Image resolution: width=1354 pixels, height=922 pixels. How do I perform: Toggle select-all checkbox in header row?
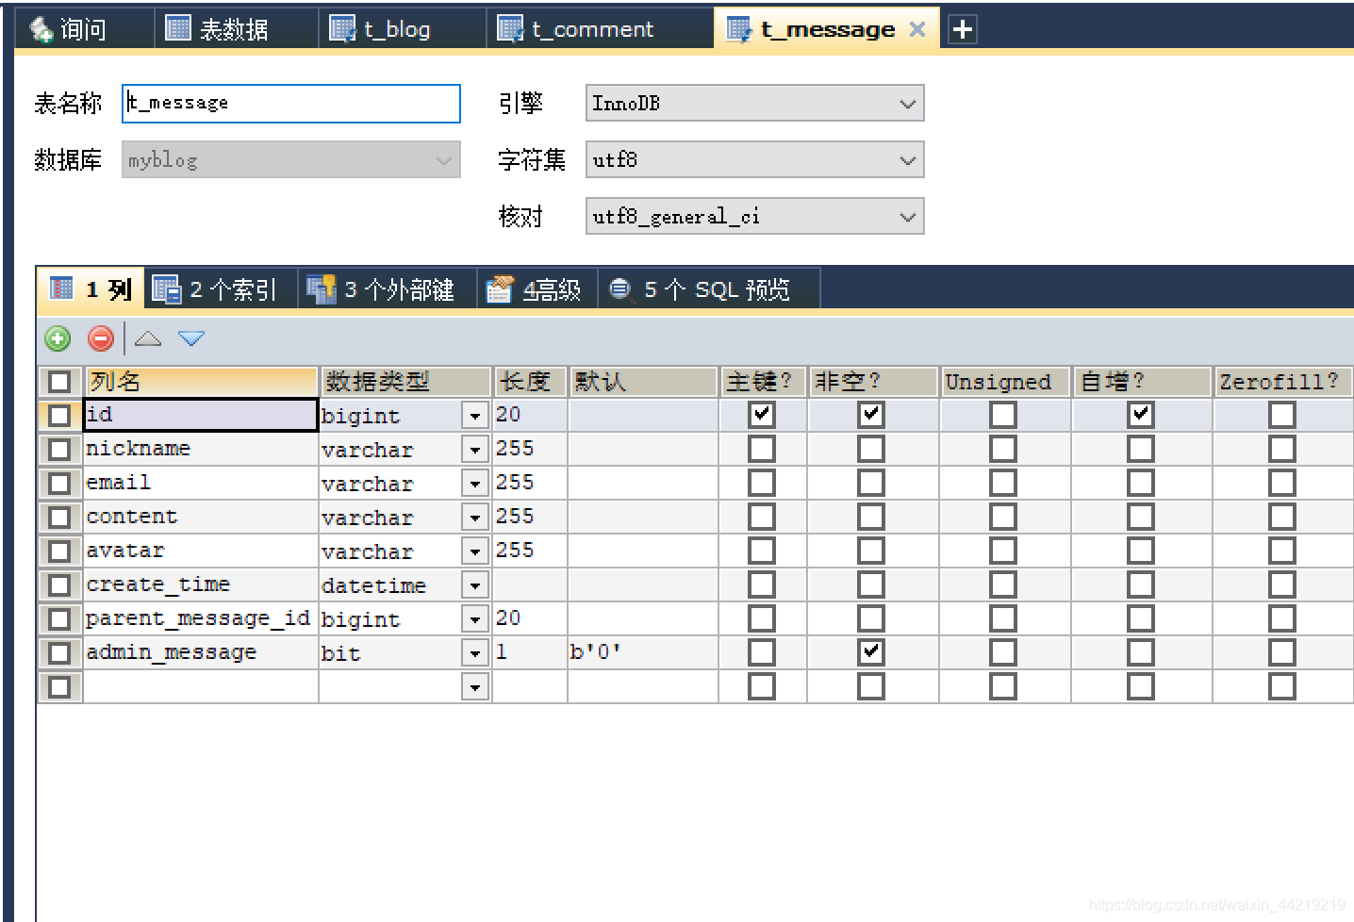pos(59,381)
